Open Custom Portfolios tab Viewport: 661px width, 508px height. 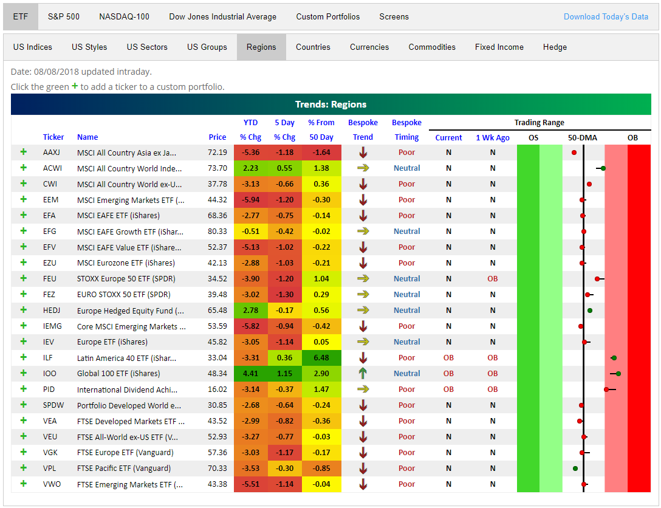(327, 16)
